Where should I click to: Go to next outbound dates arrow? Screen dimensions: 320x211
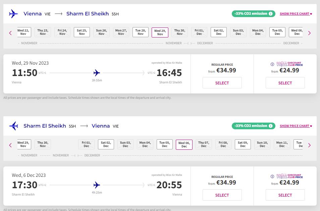point(309,33)
